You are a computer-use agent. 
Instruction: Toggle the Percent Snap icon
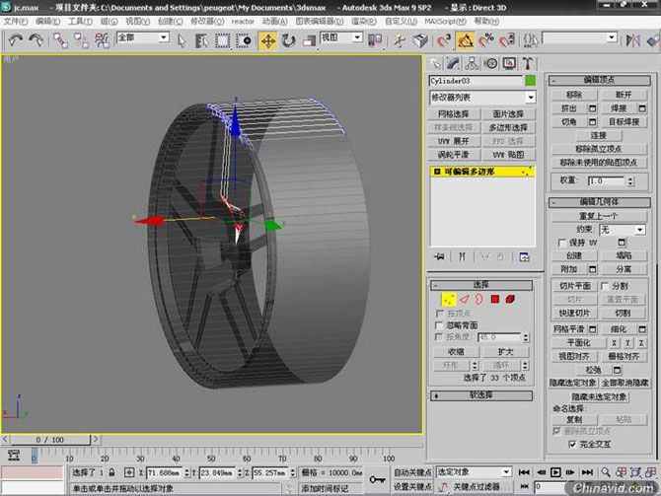[x=486, y=40]
